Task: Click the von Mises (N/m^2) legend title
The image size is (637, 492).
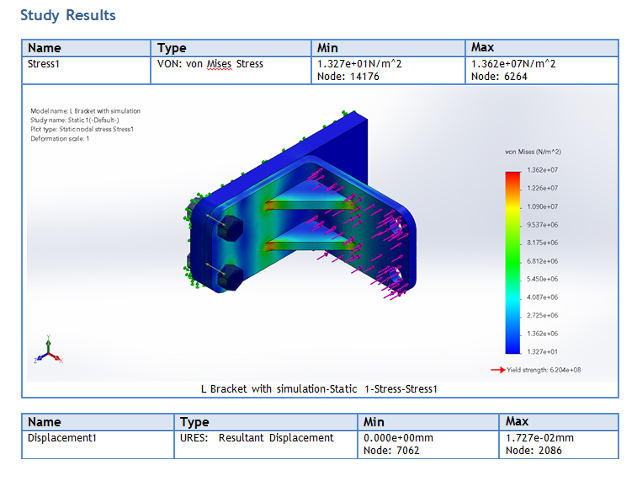Action: click(533, 152)
